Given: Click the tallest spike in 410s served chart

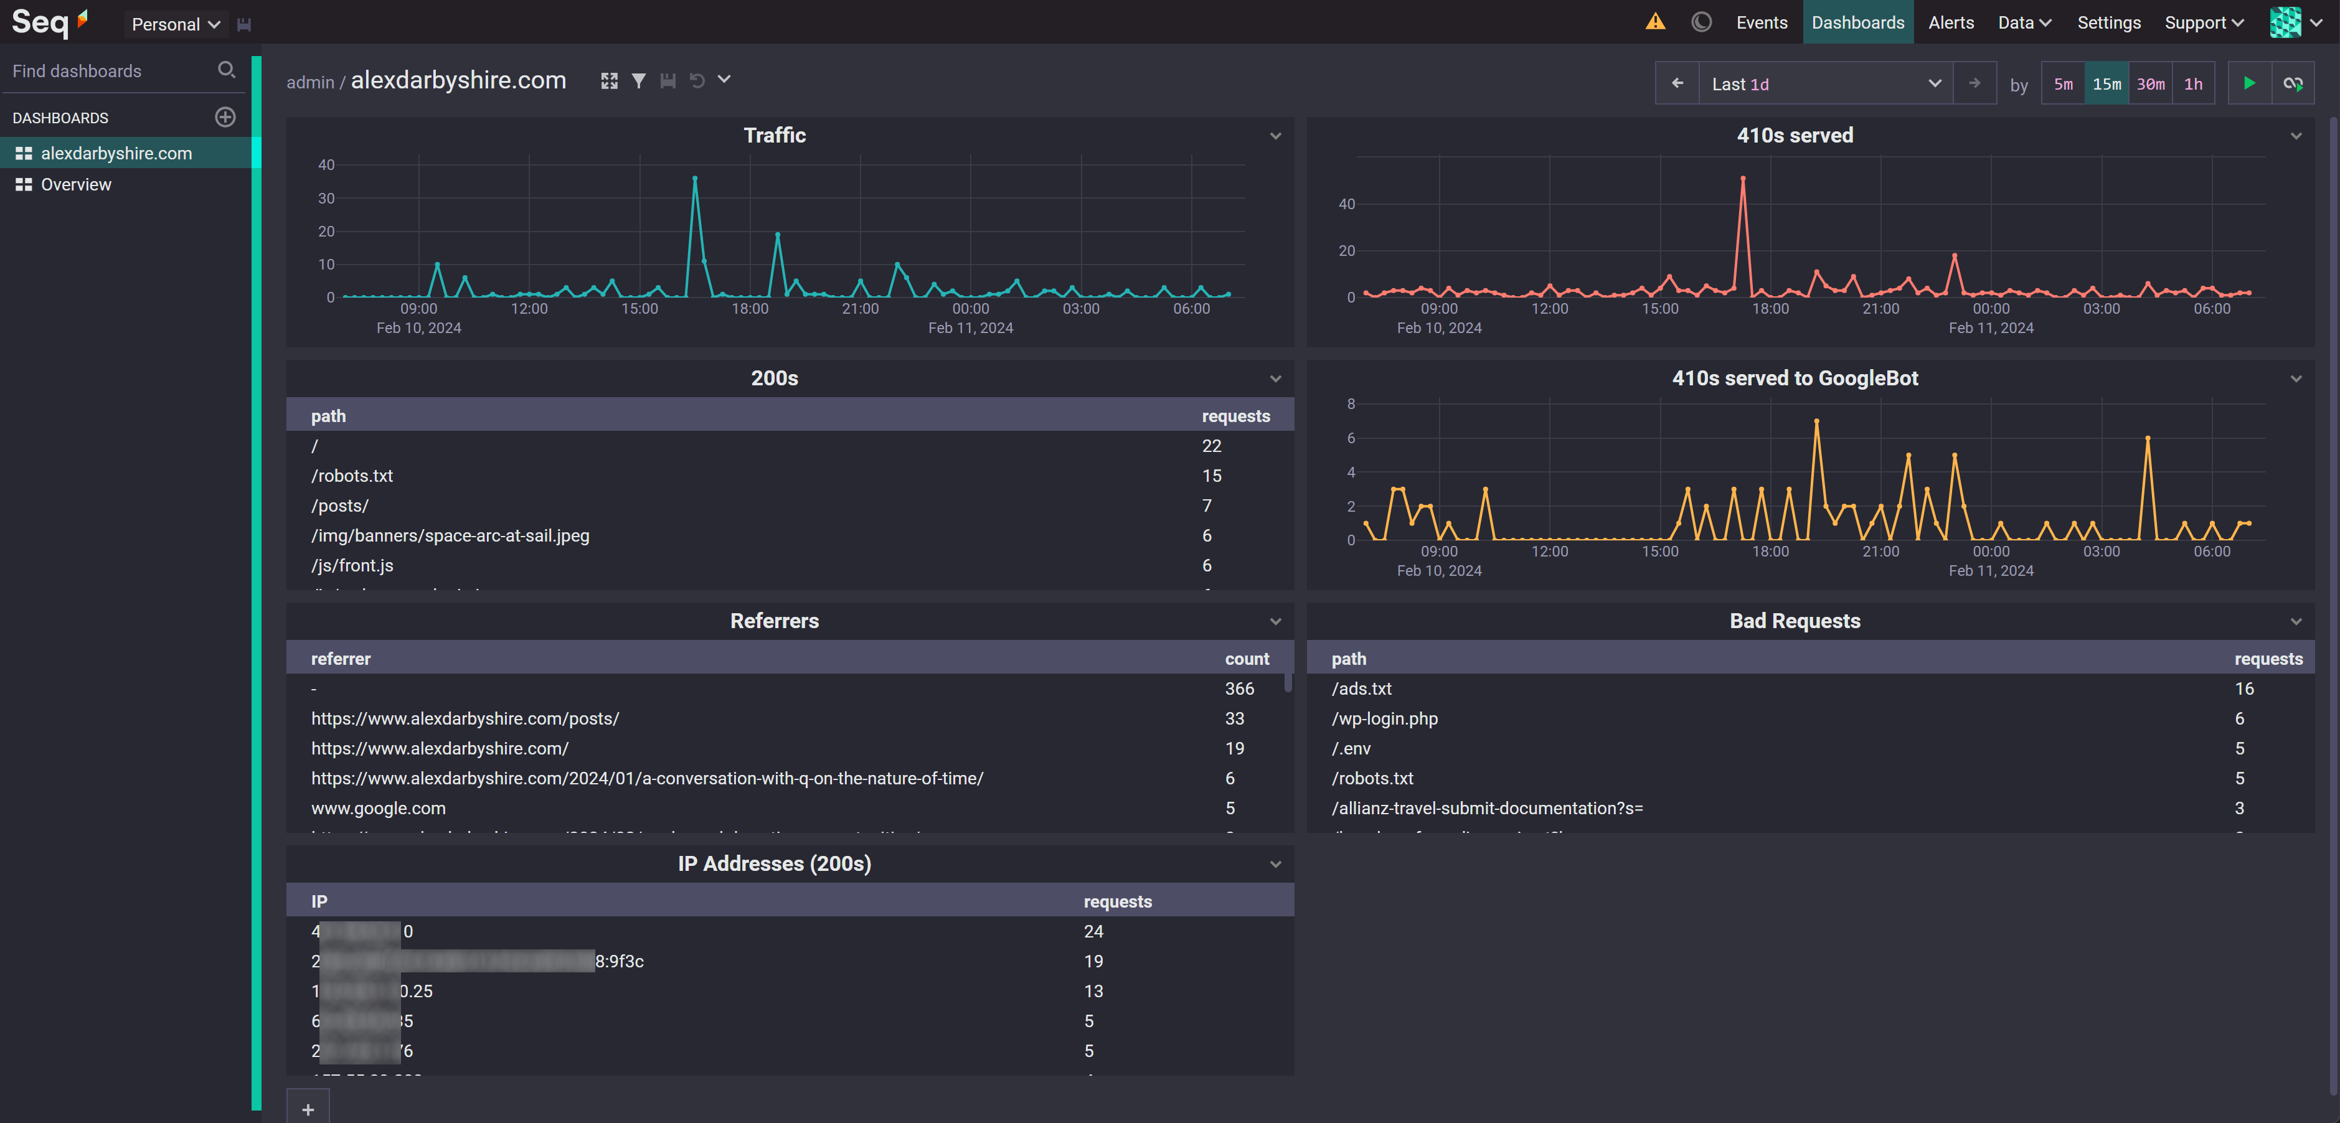Looking at the screenshot, I should [x=1742, y=179].
